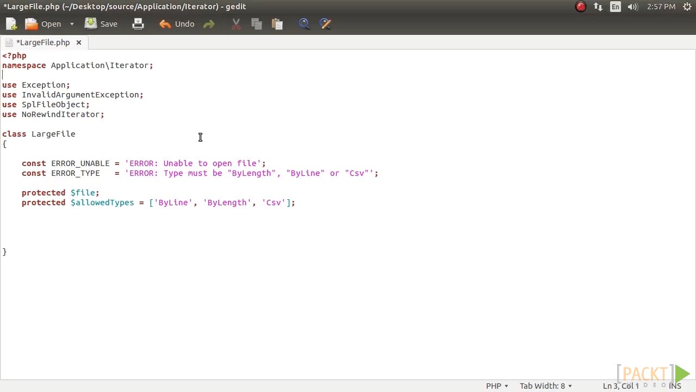This screenshot has height=392, width=696.
Task: Click the Print icon in toolbar
Action: tap(138, 24)
